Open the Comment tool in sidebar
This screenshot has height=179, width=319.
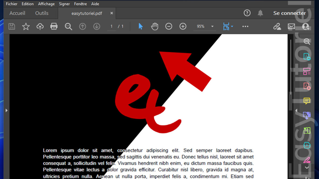[307, 101]
